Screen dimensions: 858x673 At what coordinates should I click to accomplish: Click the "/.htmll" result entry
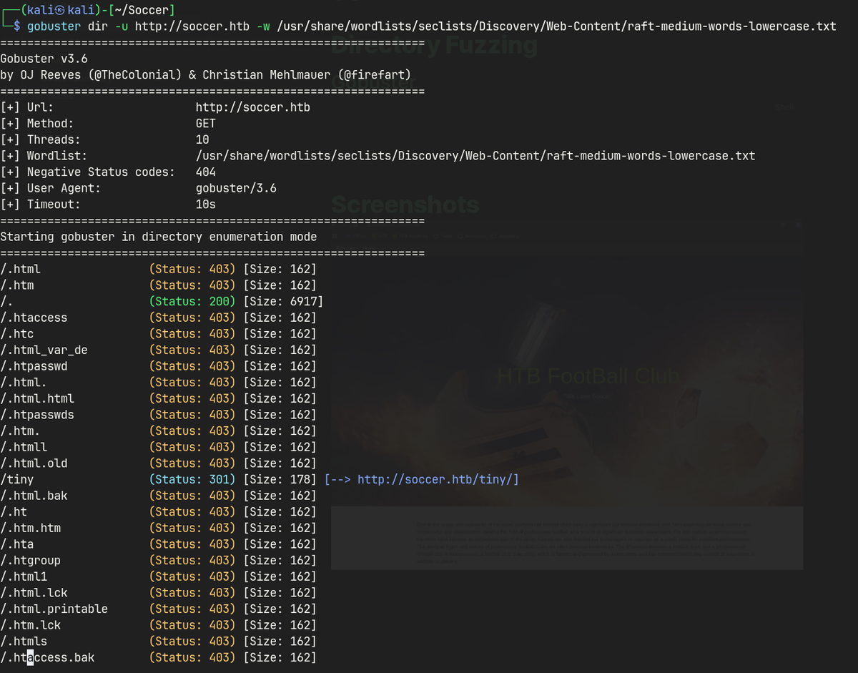pos(24,447)
